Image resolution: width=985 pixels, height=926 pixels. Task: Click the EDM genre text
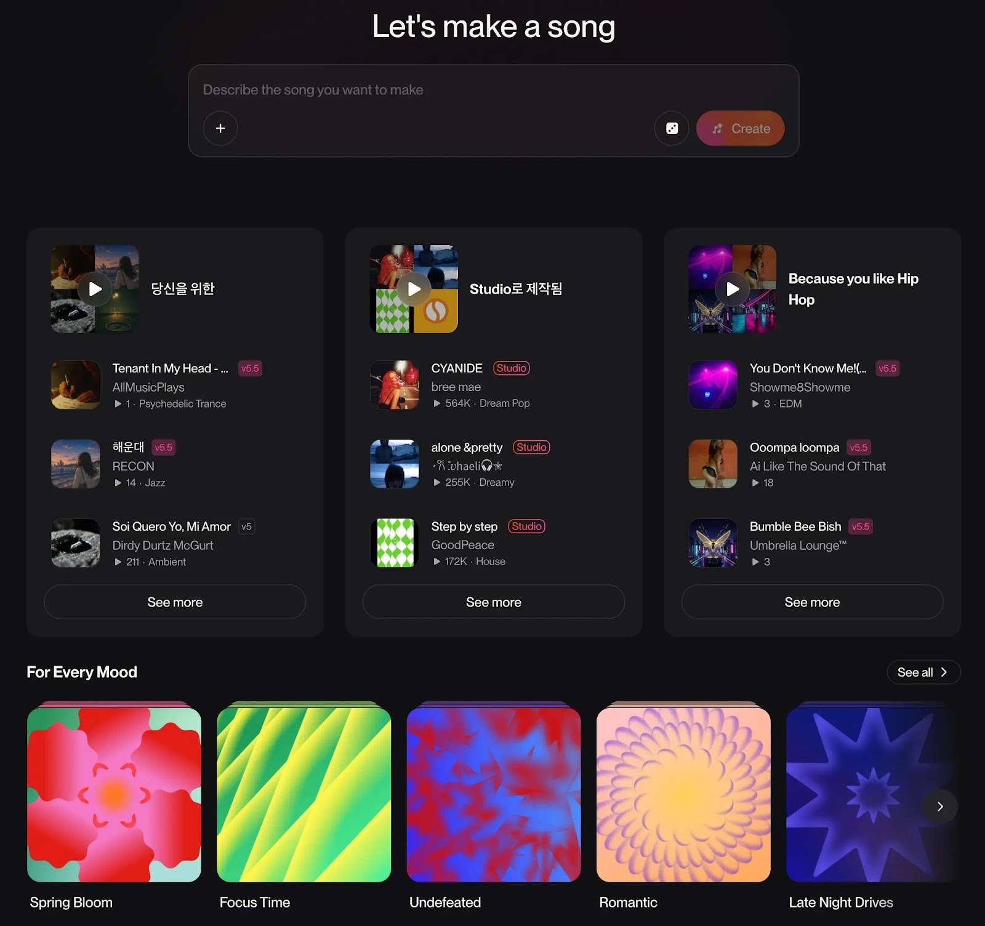pyautogui.click(x=790, y=404)
